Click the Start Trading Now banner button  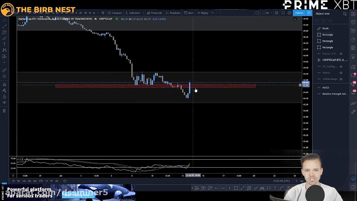[x=78, y=195]
